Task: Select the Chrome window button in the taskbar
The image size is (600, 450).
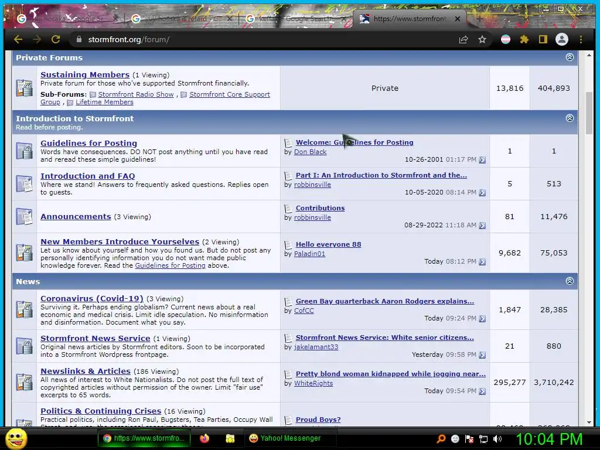Action: 143,438
